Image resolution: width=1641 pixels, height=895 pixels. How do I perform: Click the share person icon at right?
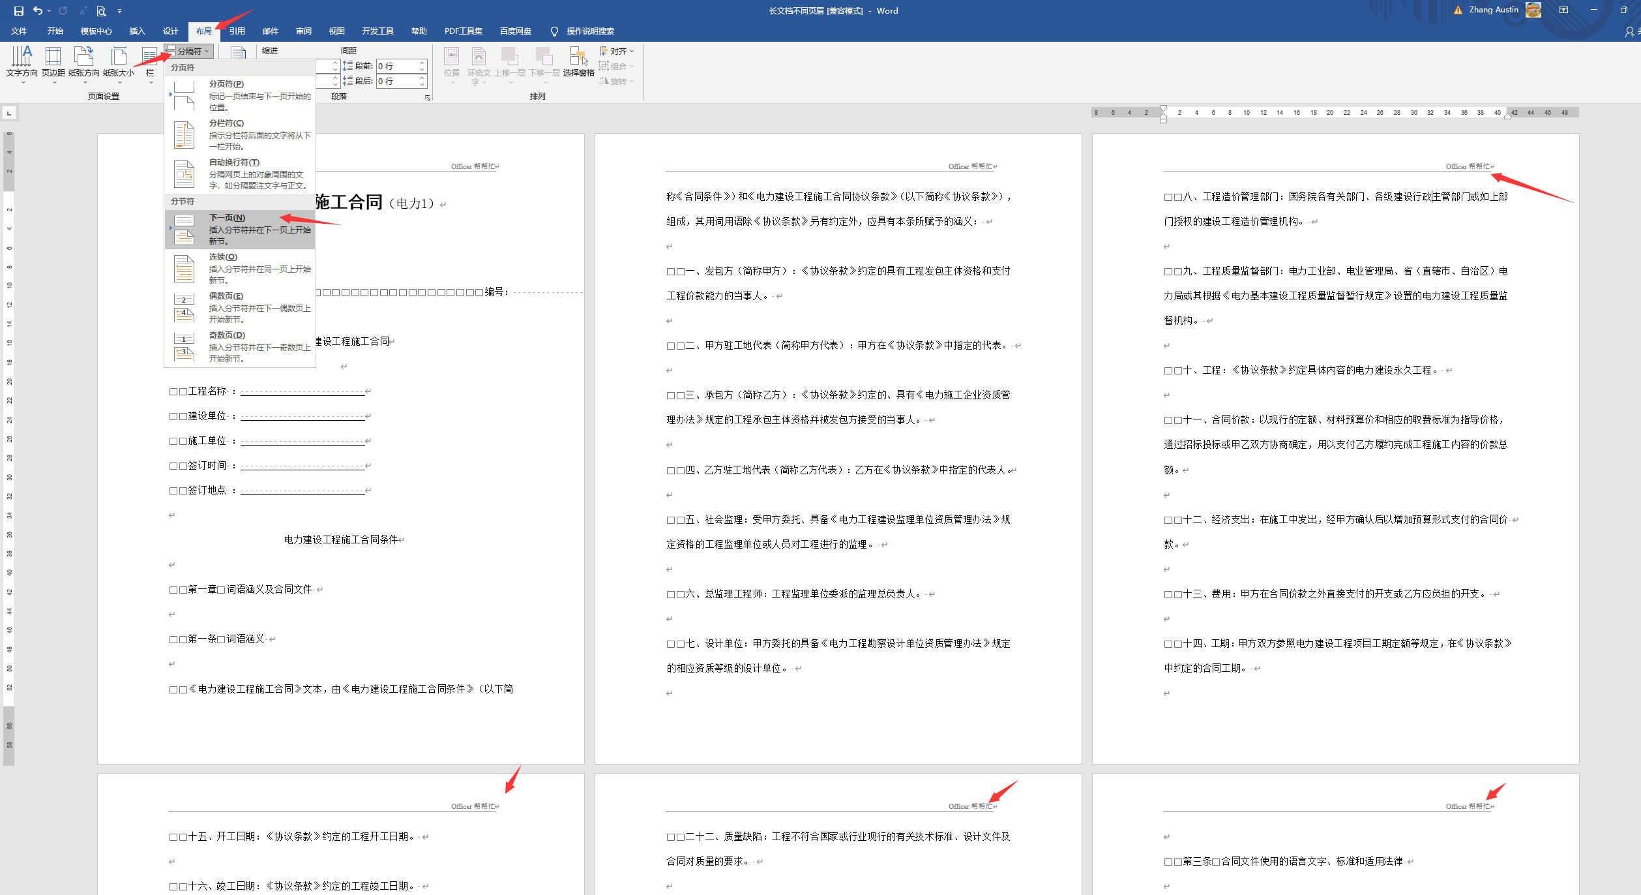coord(1629,31)
